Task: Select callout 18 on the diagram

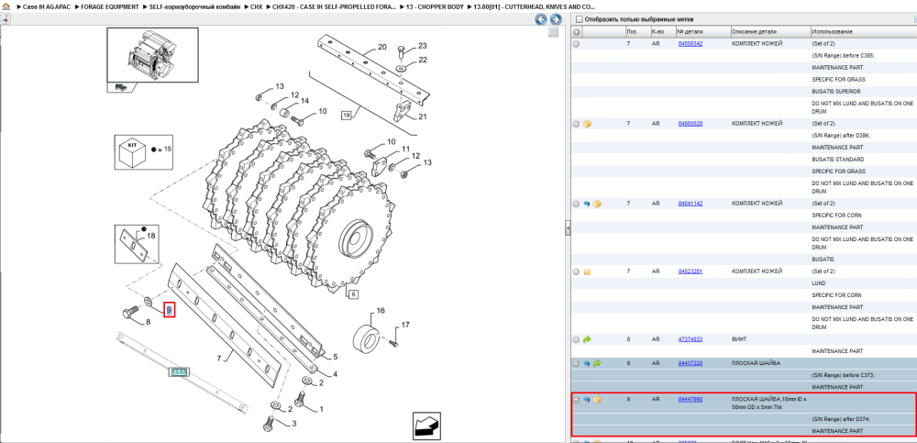Action: point(151,236)
